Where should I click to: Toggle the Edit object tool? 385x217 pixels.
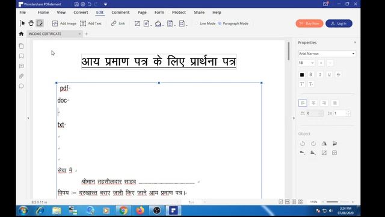pos(40,24)
